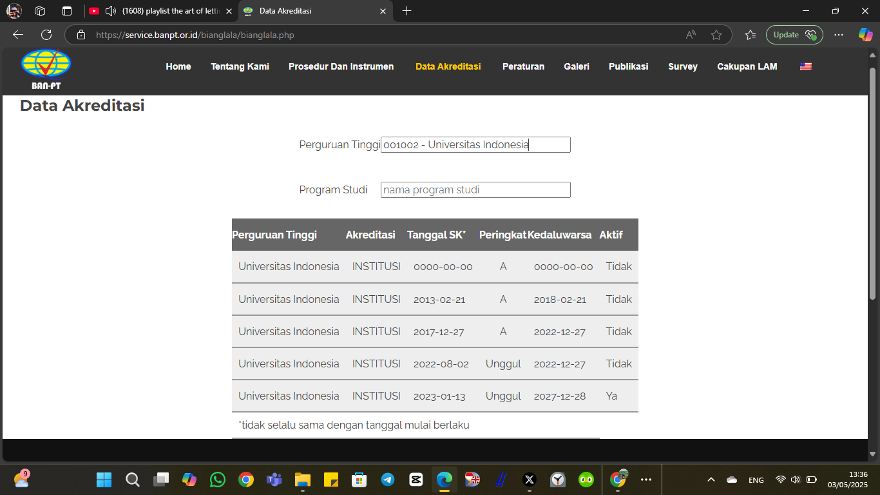880x495 pixels.
Task: Open the Favorites list icon
Action: coord(750,35)
